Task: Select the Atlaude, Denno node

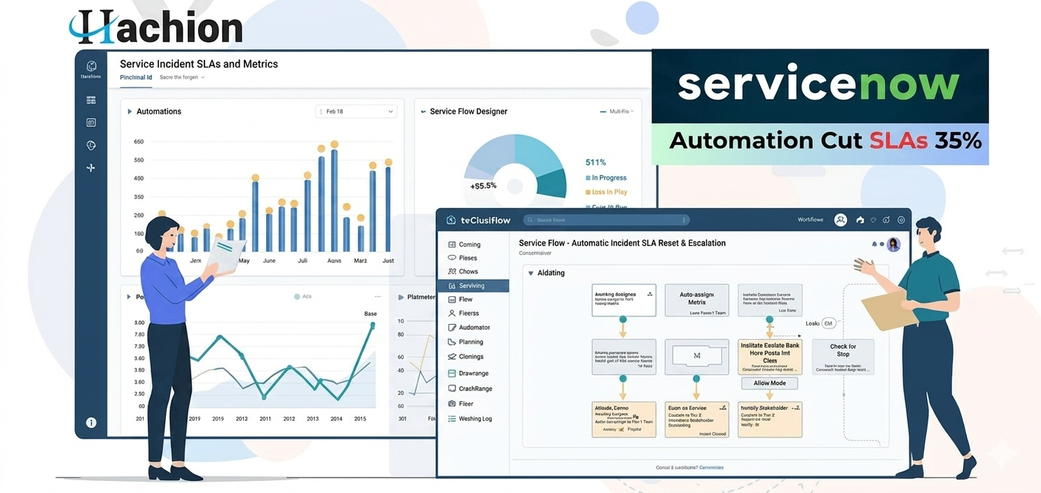Action: (623, 419)
